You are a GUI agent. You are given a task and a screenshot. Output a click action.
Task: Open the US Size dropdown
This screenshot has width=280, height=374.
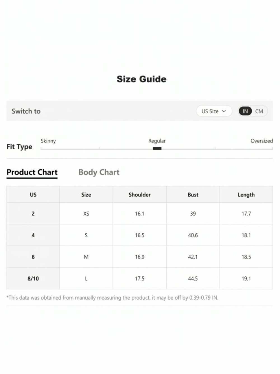tap(214, 111)
